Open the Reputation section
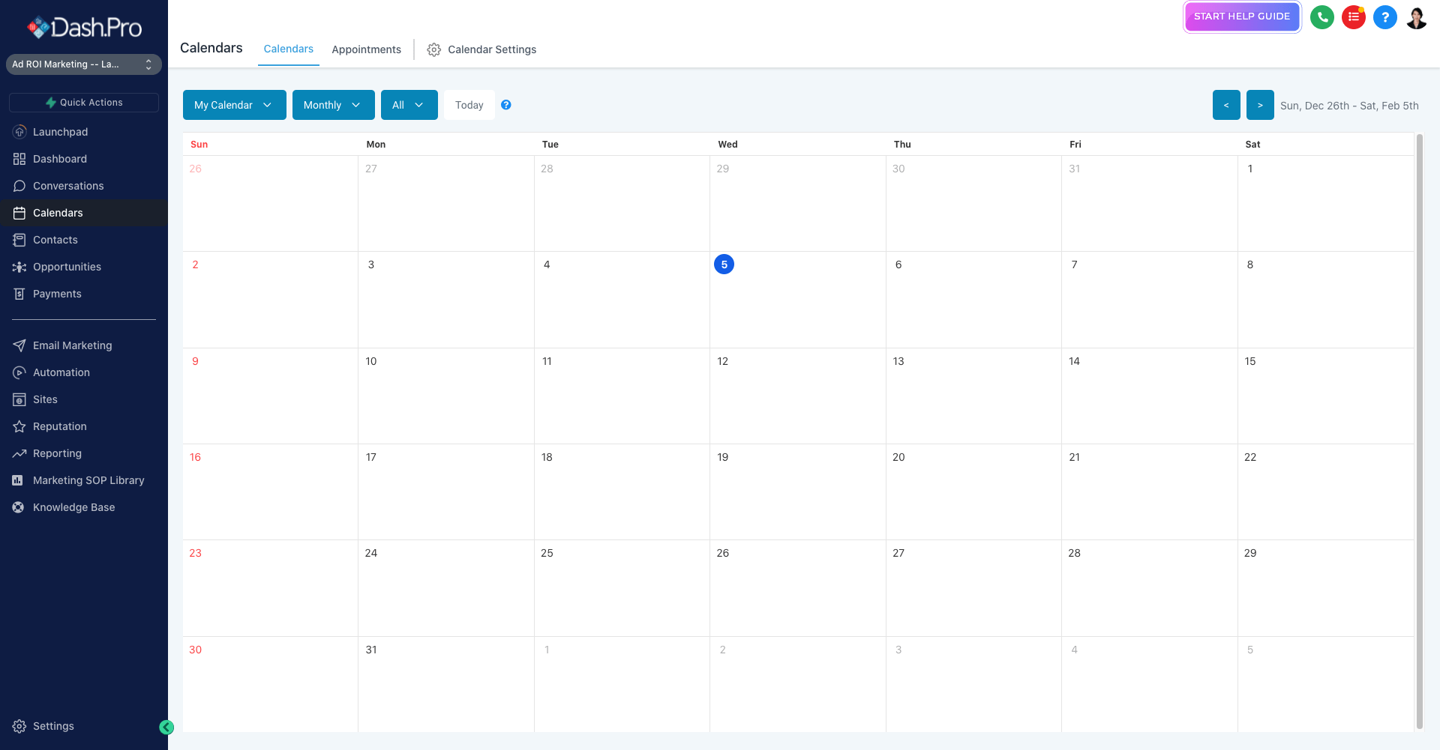The width and height of the screenshot is (1440, 750). click(x=58, y=426)
